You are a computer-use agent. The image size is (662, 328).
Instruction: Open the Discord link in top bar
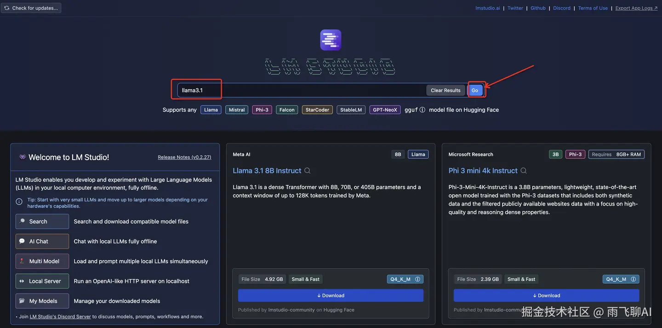point(562,8)
